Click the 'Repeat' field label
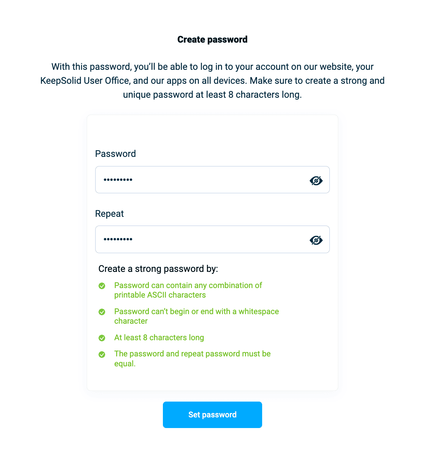This screenshot has height=460, width=439. pos(109,214)
